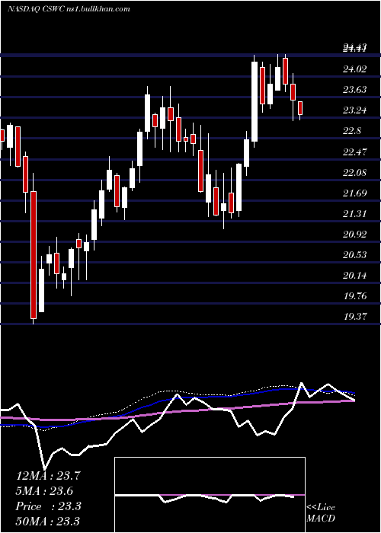Screen dimensions: 381x533
Task: Click the 24.02 price axis label
Action: click(355, 69)
